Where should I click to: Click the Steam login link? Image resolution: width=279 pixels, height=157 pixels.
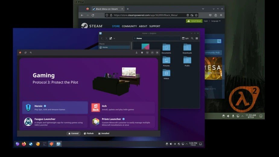point(206,21)
